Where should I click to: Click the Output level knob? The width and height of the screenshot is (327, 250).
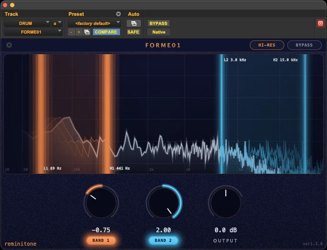coord(226,202)
